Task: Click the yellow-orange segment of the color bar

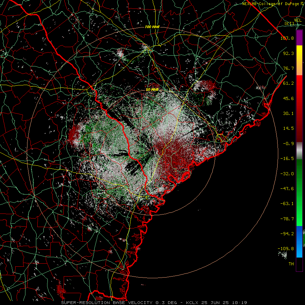Action: pos(299,60)
